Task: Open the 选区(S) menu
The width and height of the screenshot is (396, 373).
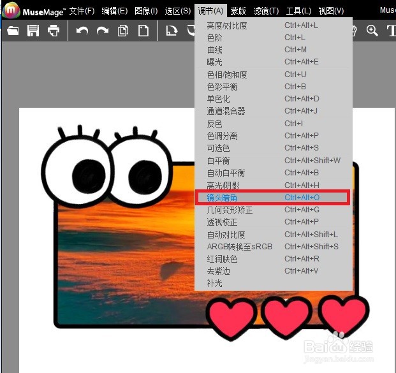Action: pyautogui.click(x=177, y=11)
